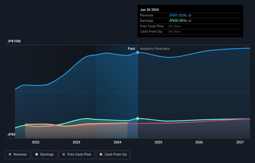255x163 pixels.
Task: Click the tooltip's Free Cash Flow row label
Action: point(152,26)
